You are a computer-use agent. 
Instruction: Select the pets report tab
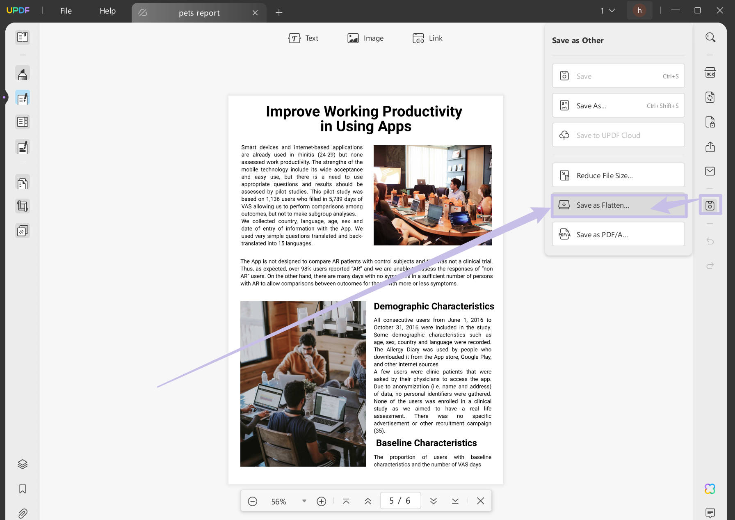pyautogui.click(x=199, y=13)
